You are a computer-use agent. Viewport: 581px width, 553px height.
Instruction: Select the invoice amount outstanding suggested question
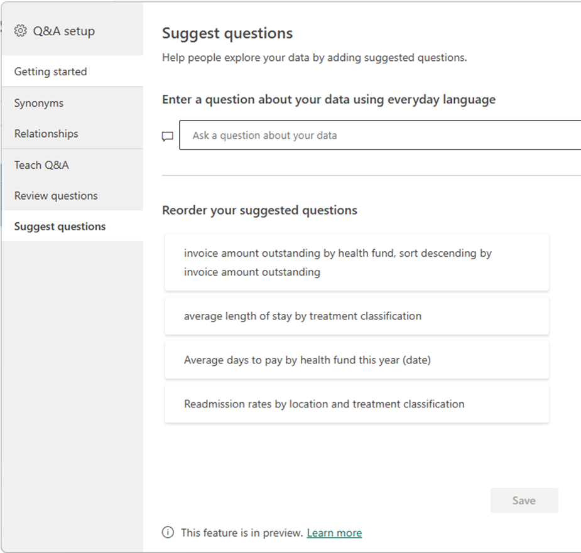(356, 262)
